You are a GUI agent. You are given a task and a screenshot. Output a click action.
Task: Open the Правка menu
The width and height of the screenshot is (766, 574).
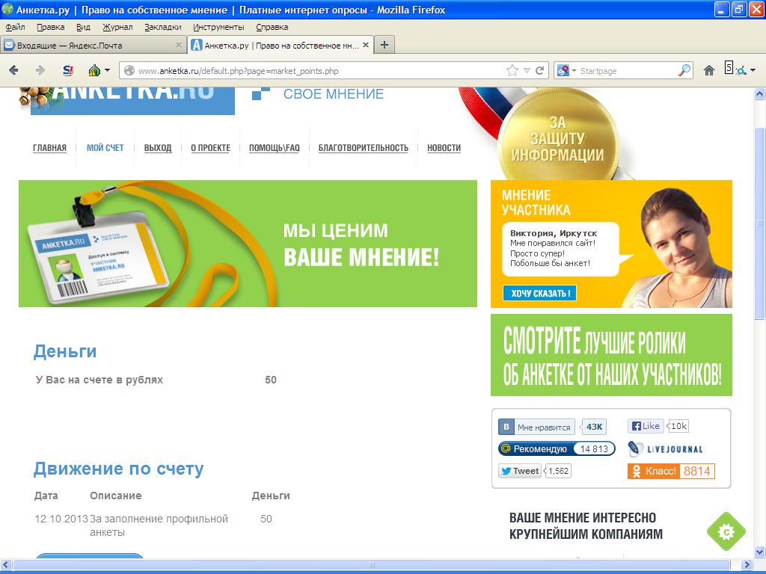[51, 28]
